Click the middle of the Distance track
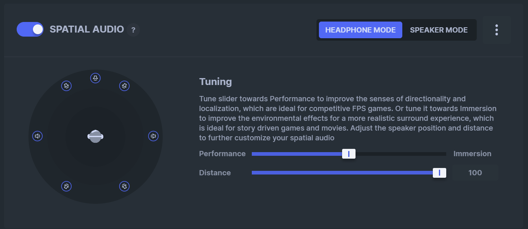528x229 pixels. pyautogui.click(x=349, y=173)
